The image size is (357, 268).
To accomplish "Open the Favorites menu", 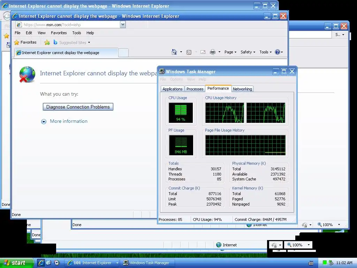I will click(59, 33).
